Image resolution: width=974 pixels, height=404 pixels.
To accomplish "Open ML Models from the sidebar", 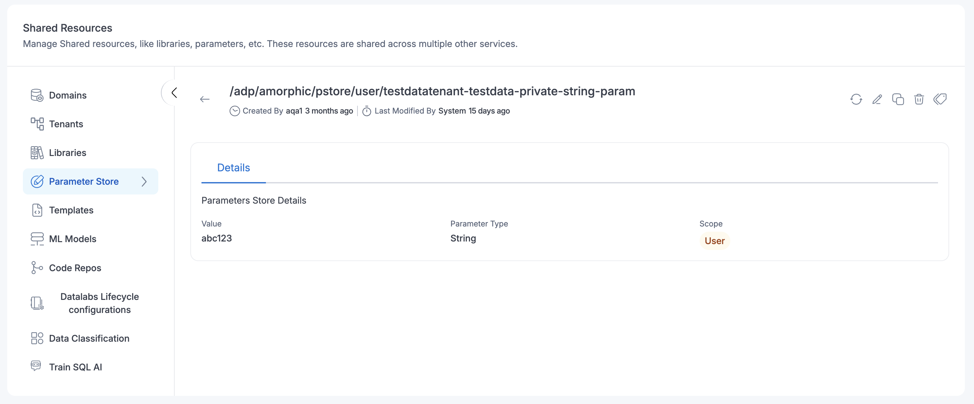I will (73, 239).
